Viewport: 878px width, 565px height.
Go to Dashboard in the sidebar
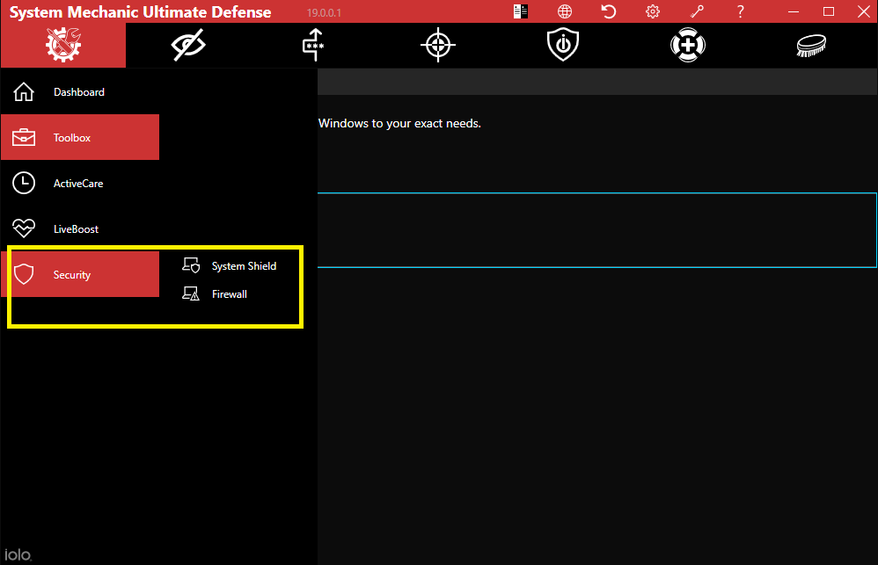coord(80,91)
